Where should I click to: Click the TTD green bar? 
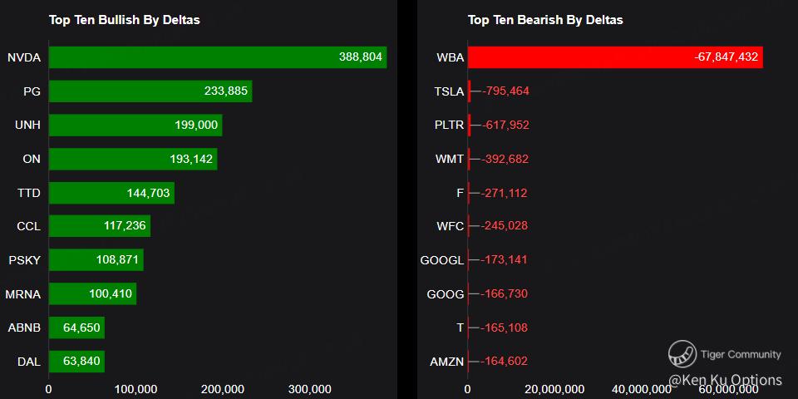click(111, 193)
